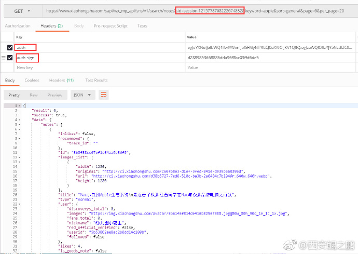The height and width of the screenshot is (254, 358).
Task: Open the JSON format dropdown
Action: (x=82, y=95)
